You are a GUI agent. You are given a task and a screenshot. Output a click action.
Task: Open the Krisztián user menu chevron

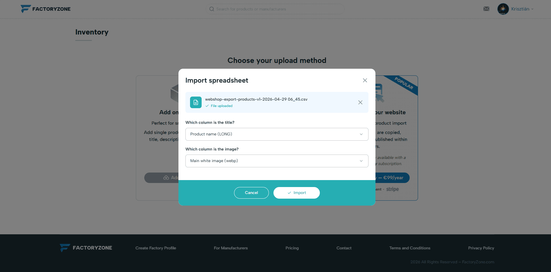coord(532,9)
